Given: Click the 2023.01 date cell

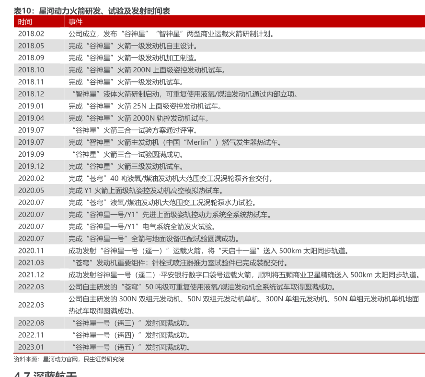Looking at the screenshot, I should click(31, 347).
